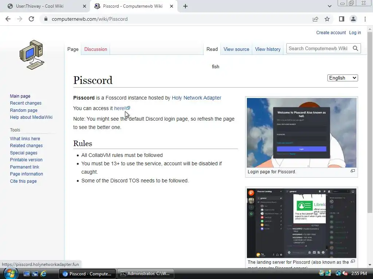Click Switch between windows quick launch icon
373x279 pixels.
(x=35, y=274)
